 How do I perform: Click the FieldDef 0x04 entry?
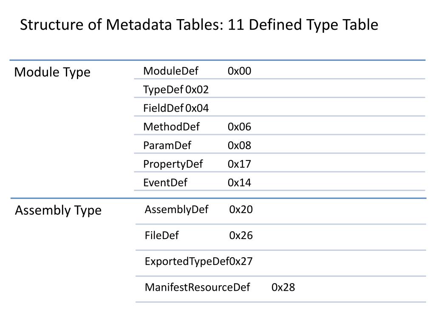[176, 108]
